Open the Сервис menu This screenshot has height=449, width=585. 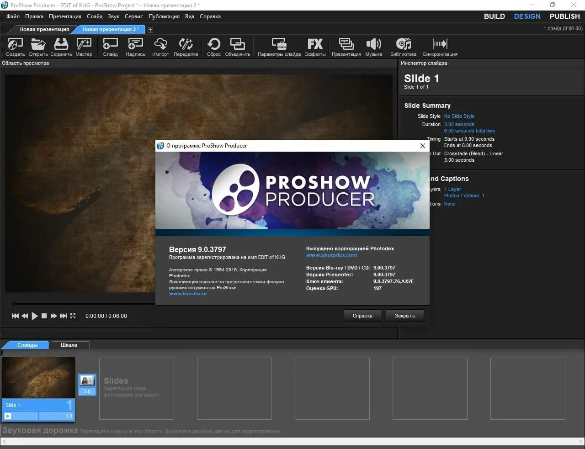[134, 16]
